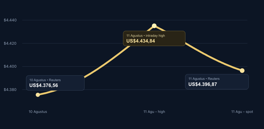Click the "11 Agu • high" x-axis label
Screen dimensions: 264x129
click(x=154, y=112)
